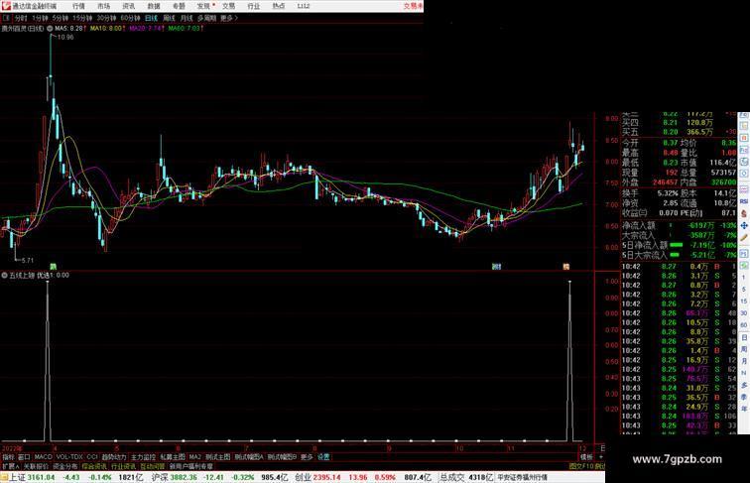
Task: Switch to 15分钟 chart period
Action: click(82, 18)
